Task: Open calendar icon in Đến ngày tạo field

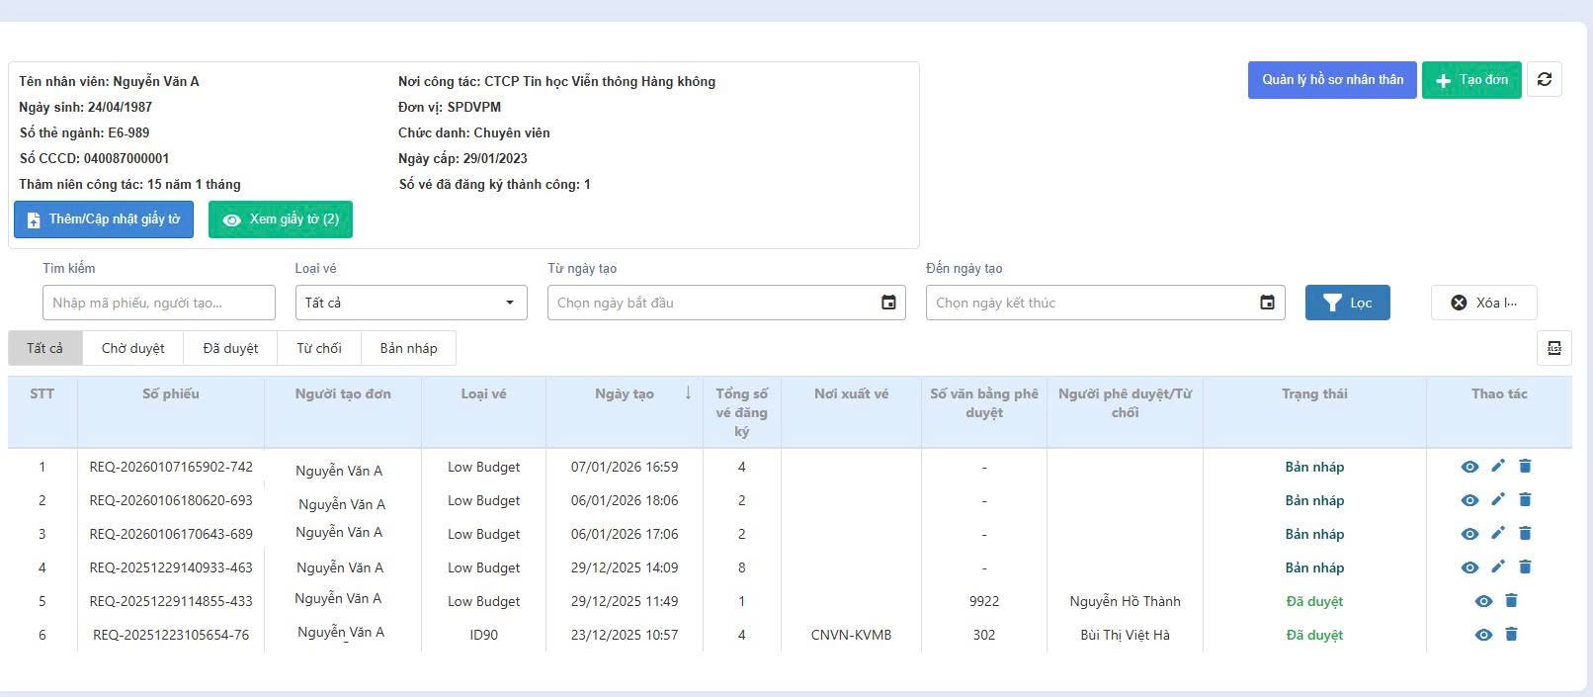Action: coord(1267,303)
